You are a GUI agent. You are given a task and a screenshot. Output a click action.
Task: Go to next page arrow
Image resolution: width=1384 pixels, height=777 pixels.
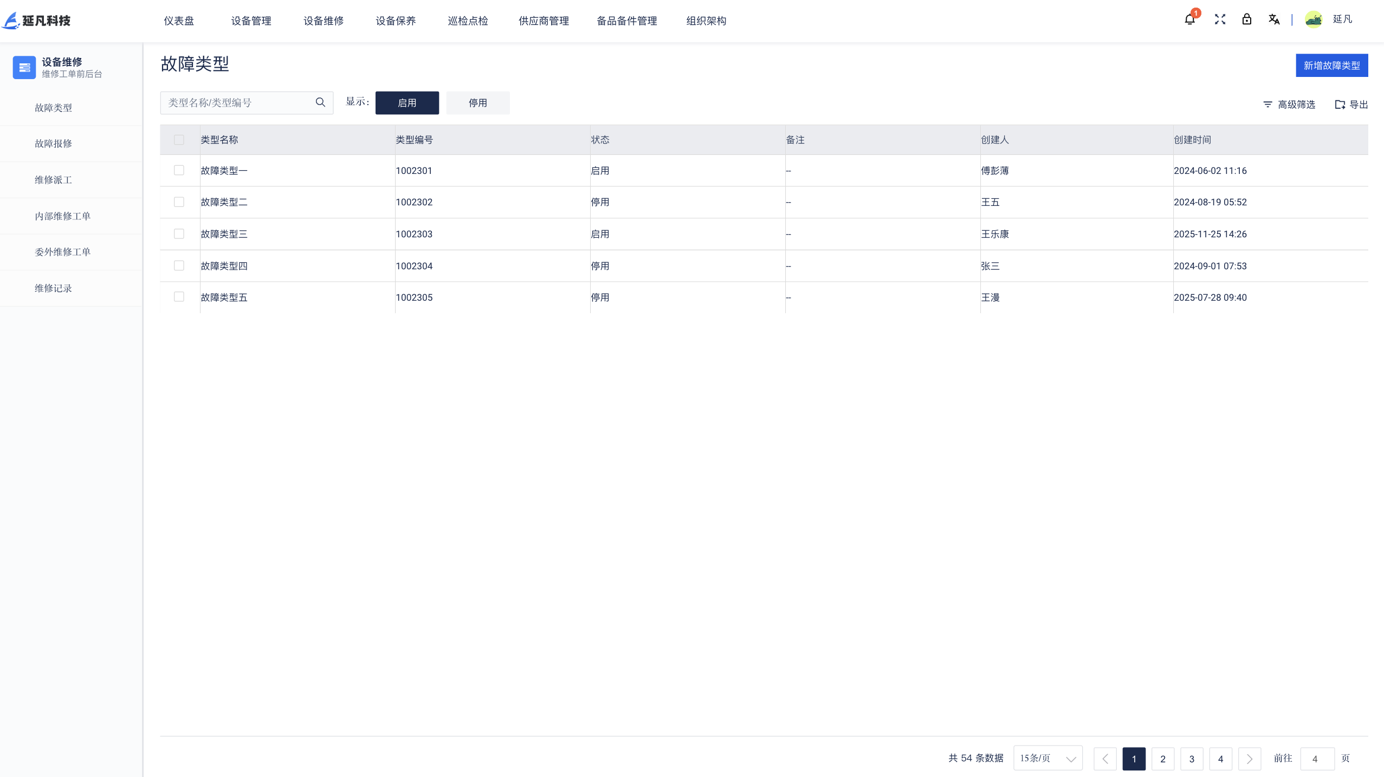tap(1249, 759)
